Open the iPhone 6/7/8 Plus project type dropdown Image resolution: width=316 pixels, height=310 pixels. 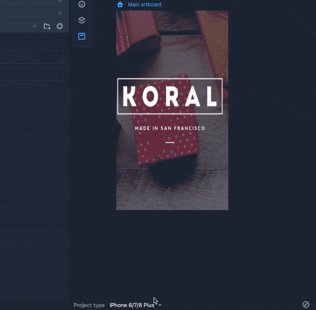[135, 305]
